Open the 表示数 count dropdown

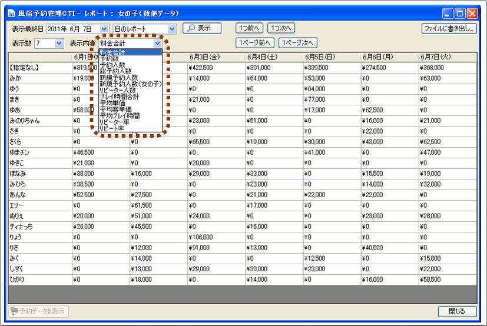point(59,43)
